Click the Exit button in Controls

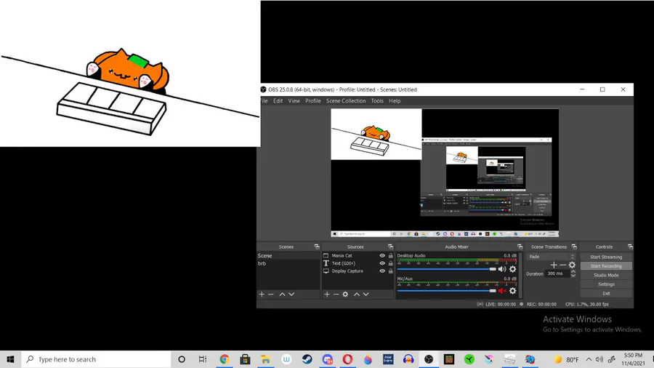(x=606, y=293)
